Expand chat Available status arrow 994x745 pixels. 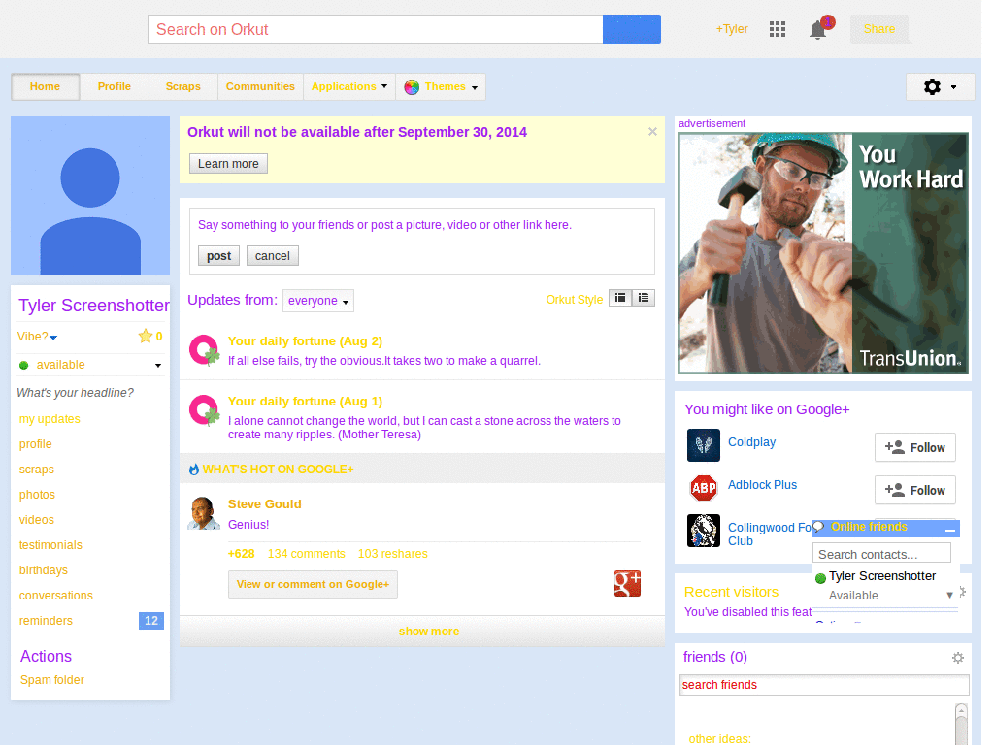coord(949,595)
